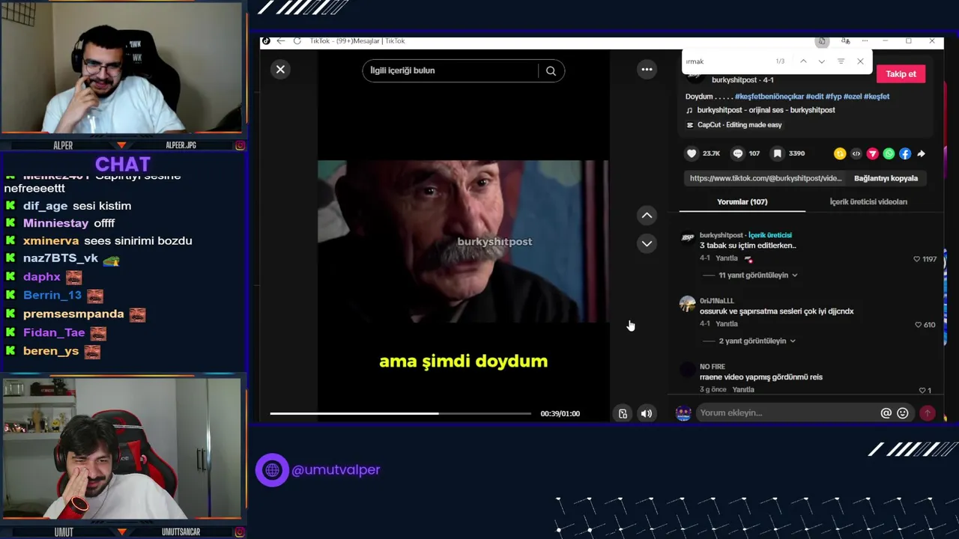Click the globe icon next to @umutvalper
Image resolution: width=959 pixels, height=539 pixels.
pyautogui.click(x=272, y=470)
